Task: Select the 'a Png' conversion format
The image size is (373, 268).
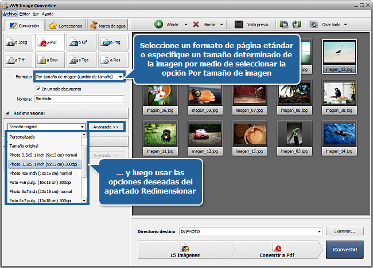Action: 113,42
